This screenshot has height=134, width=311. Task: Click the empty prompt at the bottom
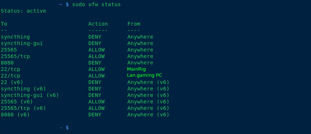pyautogui.click(x=64, y=128)
